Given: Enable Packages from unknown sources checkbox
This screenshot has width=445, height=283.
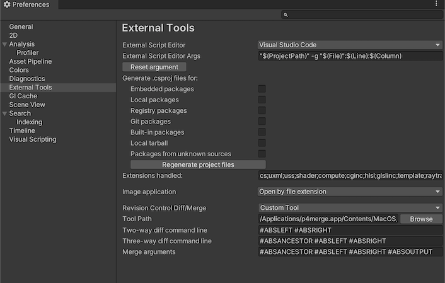Looking at the screenshot, I should click(x=262, y=154).
